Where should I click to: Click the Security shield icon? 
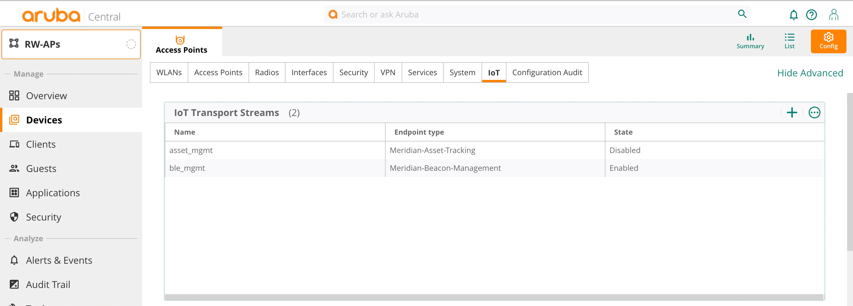(x=14, y=217)
